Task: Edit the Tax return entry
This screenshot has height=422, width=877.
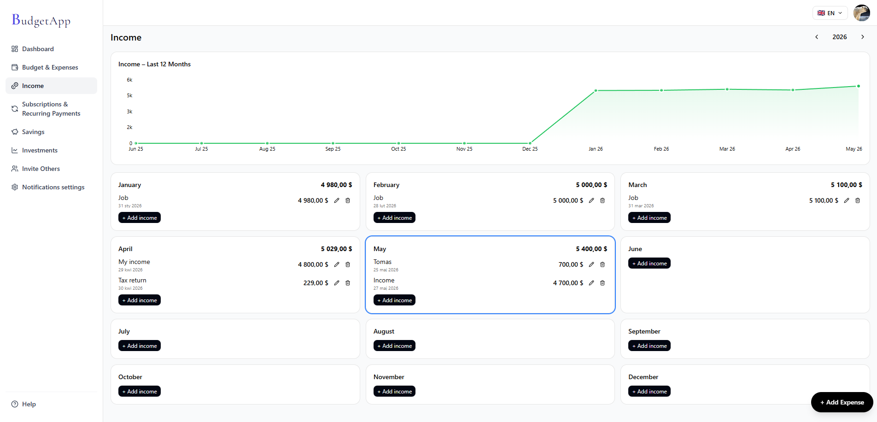Action: pyautogui.click(x=337, y=283)
